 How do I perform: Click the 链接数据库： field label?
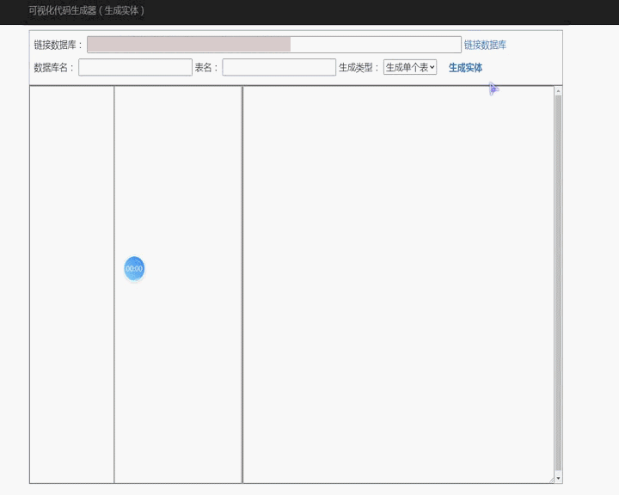click(x=58, y=45)
